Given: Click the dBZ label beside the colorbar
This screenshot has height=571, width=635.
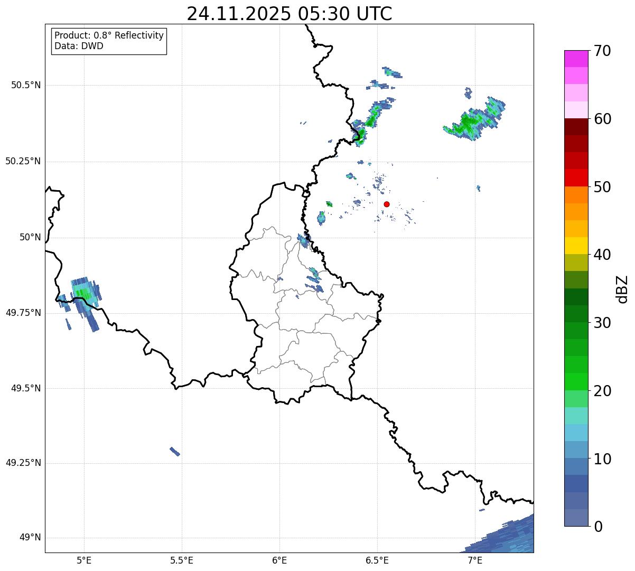Looking at the screenshot, I should pos(622,288).
